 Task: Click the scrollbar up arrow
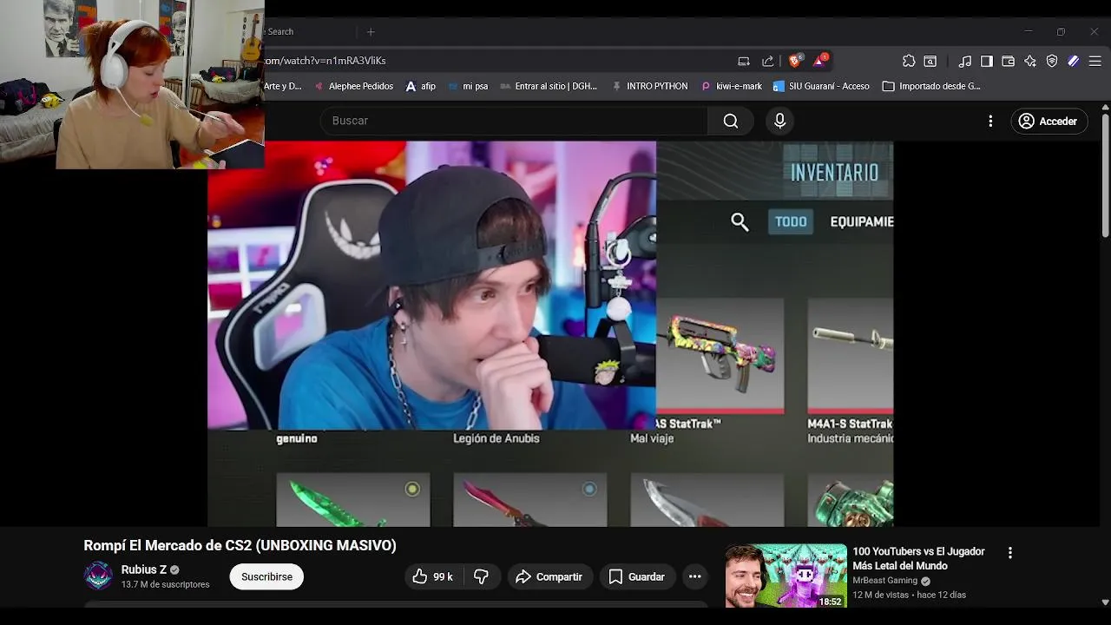1105,107
